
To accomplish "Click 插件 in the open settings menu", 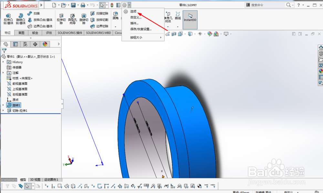I will (134, 23).
